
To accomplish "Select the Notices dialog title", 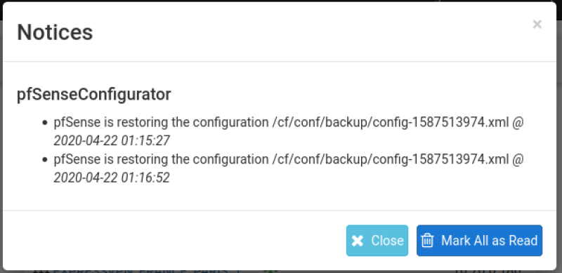I will [55, 32].
